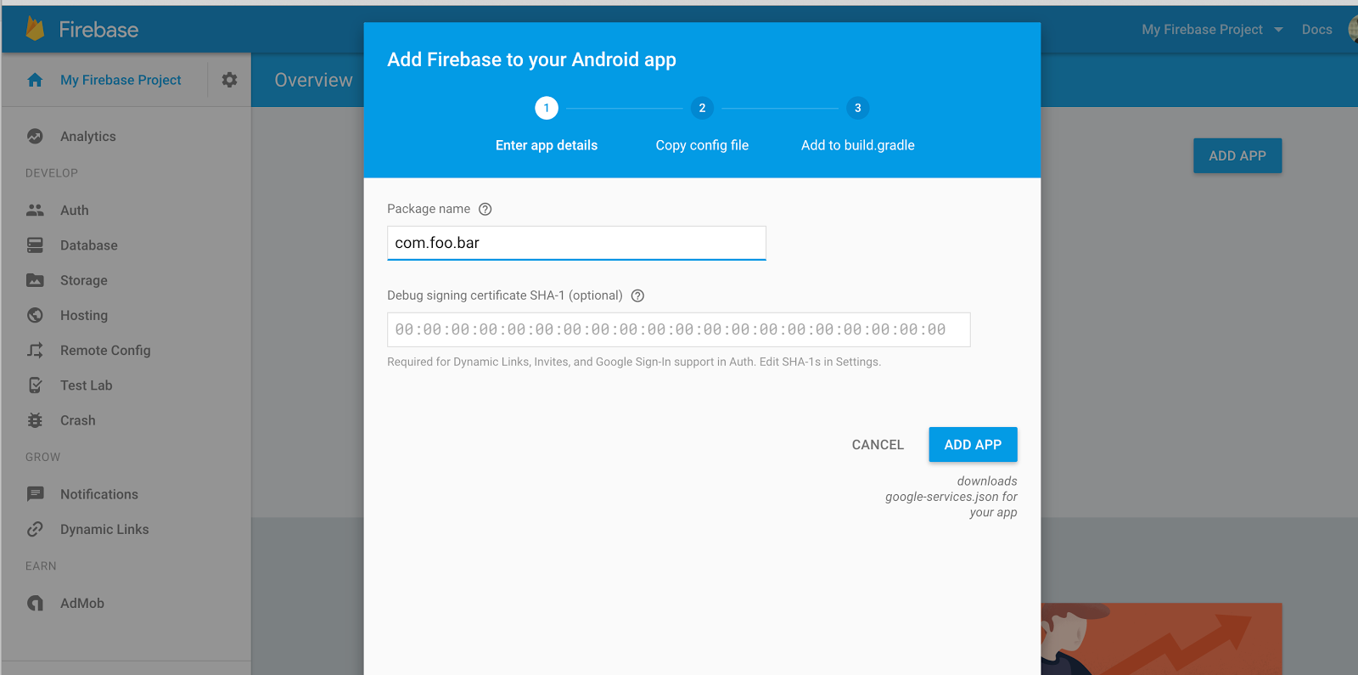This screenshot has width=1358, height=675.
Task: Click step 1 circle in wizard
Action: pyautogui.click(x=547, y=108)
